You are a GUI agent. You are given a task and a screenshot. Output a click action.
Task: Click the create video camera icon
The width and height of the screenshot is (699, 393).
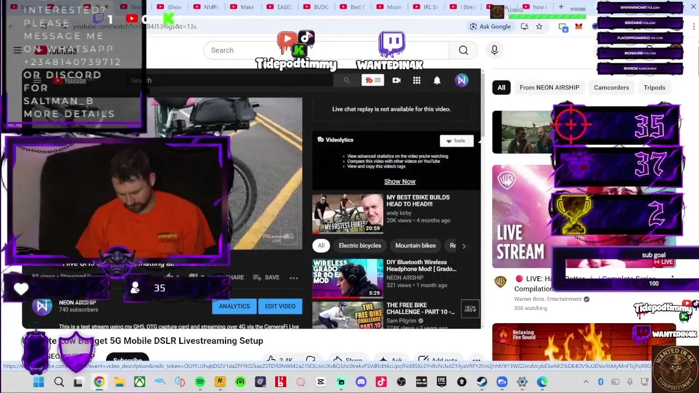(396, 80)
